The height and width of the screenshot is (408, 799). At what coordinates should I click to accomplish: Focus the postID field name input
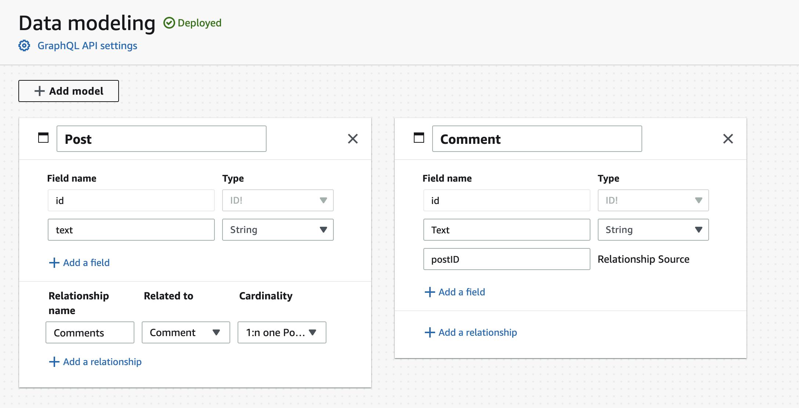coord(506,259)
